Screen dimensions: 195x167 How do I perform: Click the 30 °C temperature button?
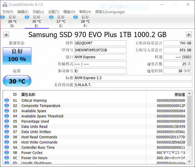coord(17,81)
